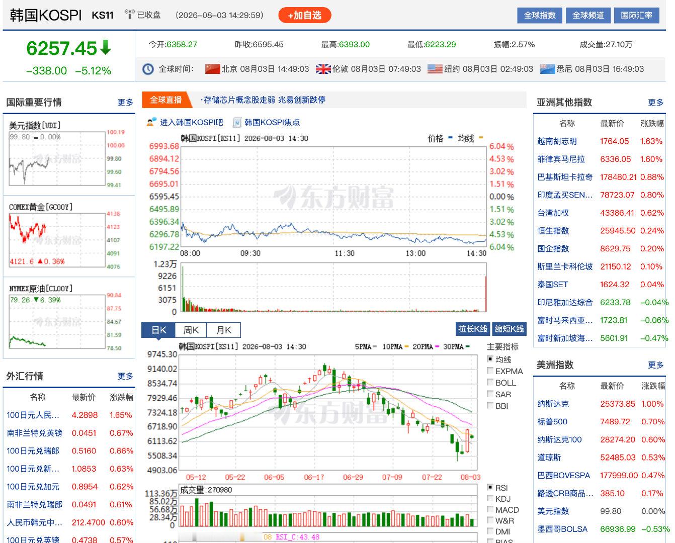Enable the BBI indicator checkbox
This screenshot has height=543, width=675.
tap(490, 405)
